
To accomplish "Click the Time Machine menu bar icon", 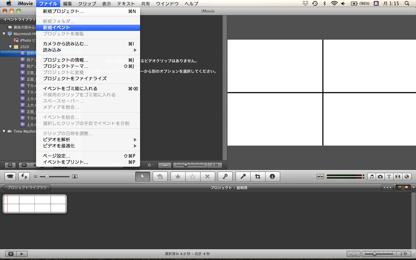I will click(315, 4).
